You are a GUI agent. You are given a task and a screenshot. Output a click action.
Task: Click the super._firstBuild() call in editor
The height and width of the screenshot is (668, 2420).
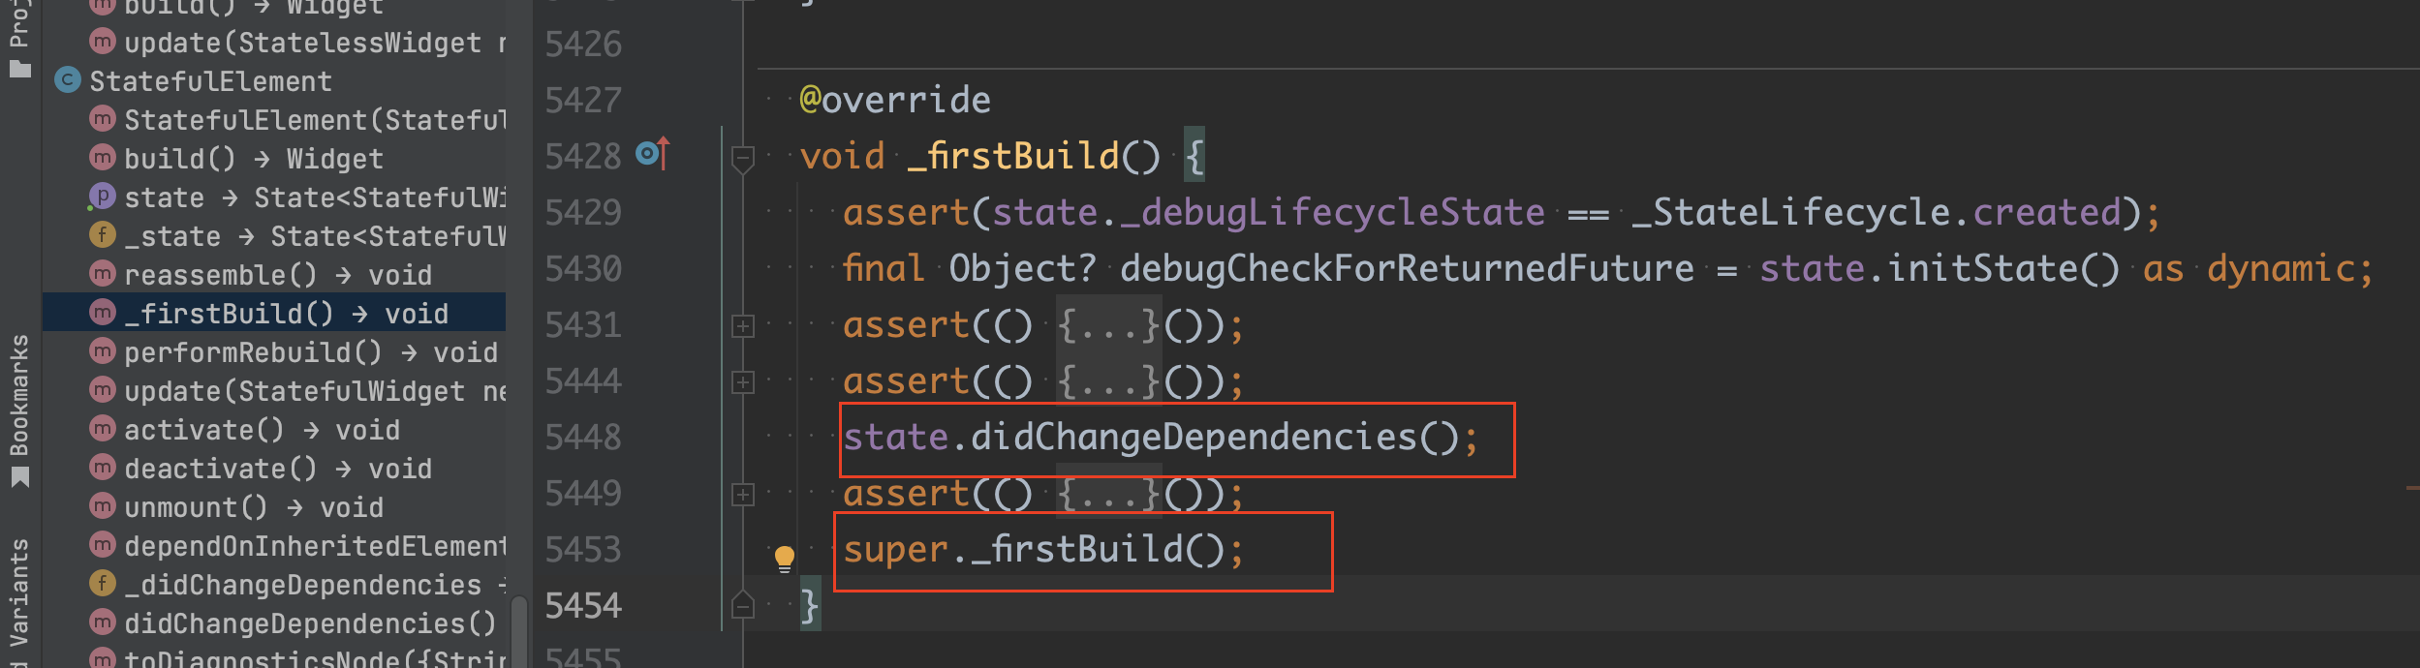[1043, 550]
